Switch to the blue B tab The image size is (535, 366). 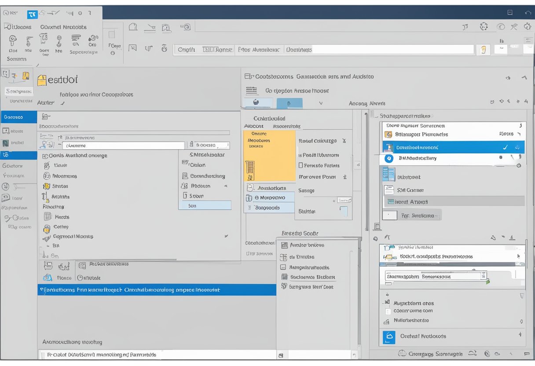coord(289,103)
